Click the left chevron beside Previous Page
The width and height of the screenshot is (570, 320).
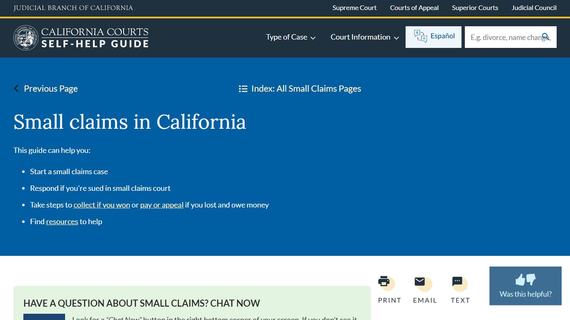coord(16,88)
